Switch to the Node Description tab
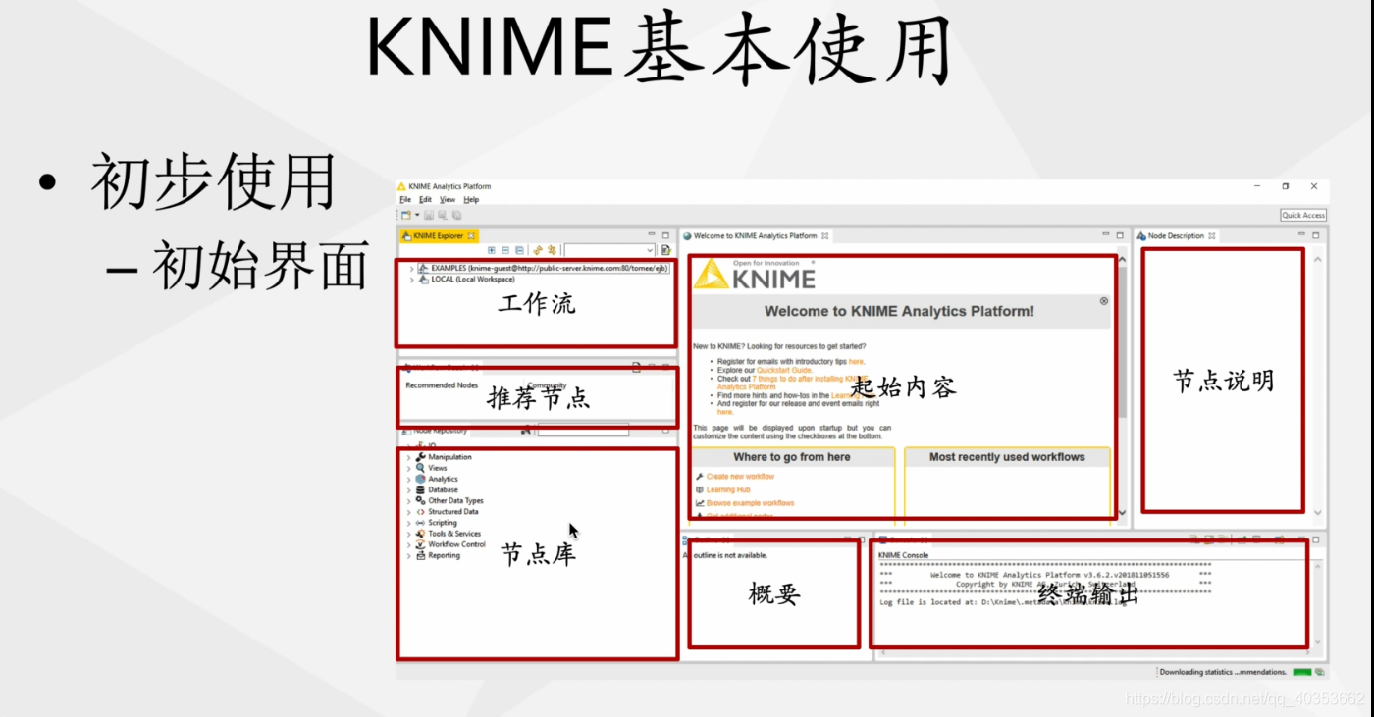Viewport: 1374px width, 717px height. click(1176, 235)
